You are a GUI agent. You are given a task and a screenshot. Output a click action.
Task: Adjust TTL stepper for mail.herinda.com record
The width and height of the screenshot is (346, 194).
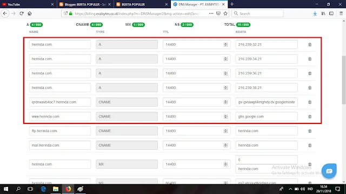[x=225, y=145]
